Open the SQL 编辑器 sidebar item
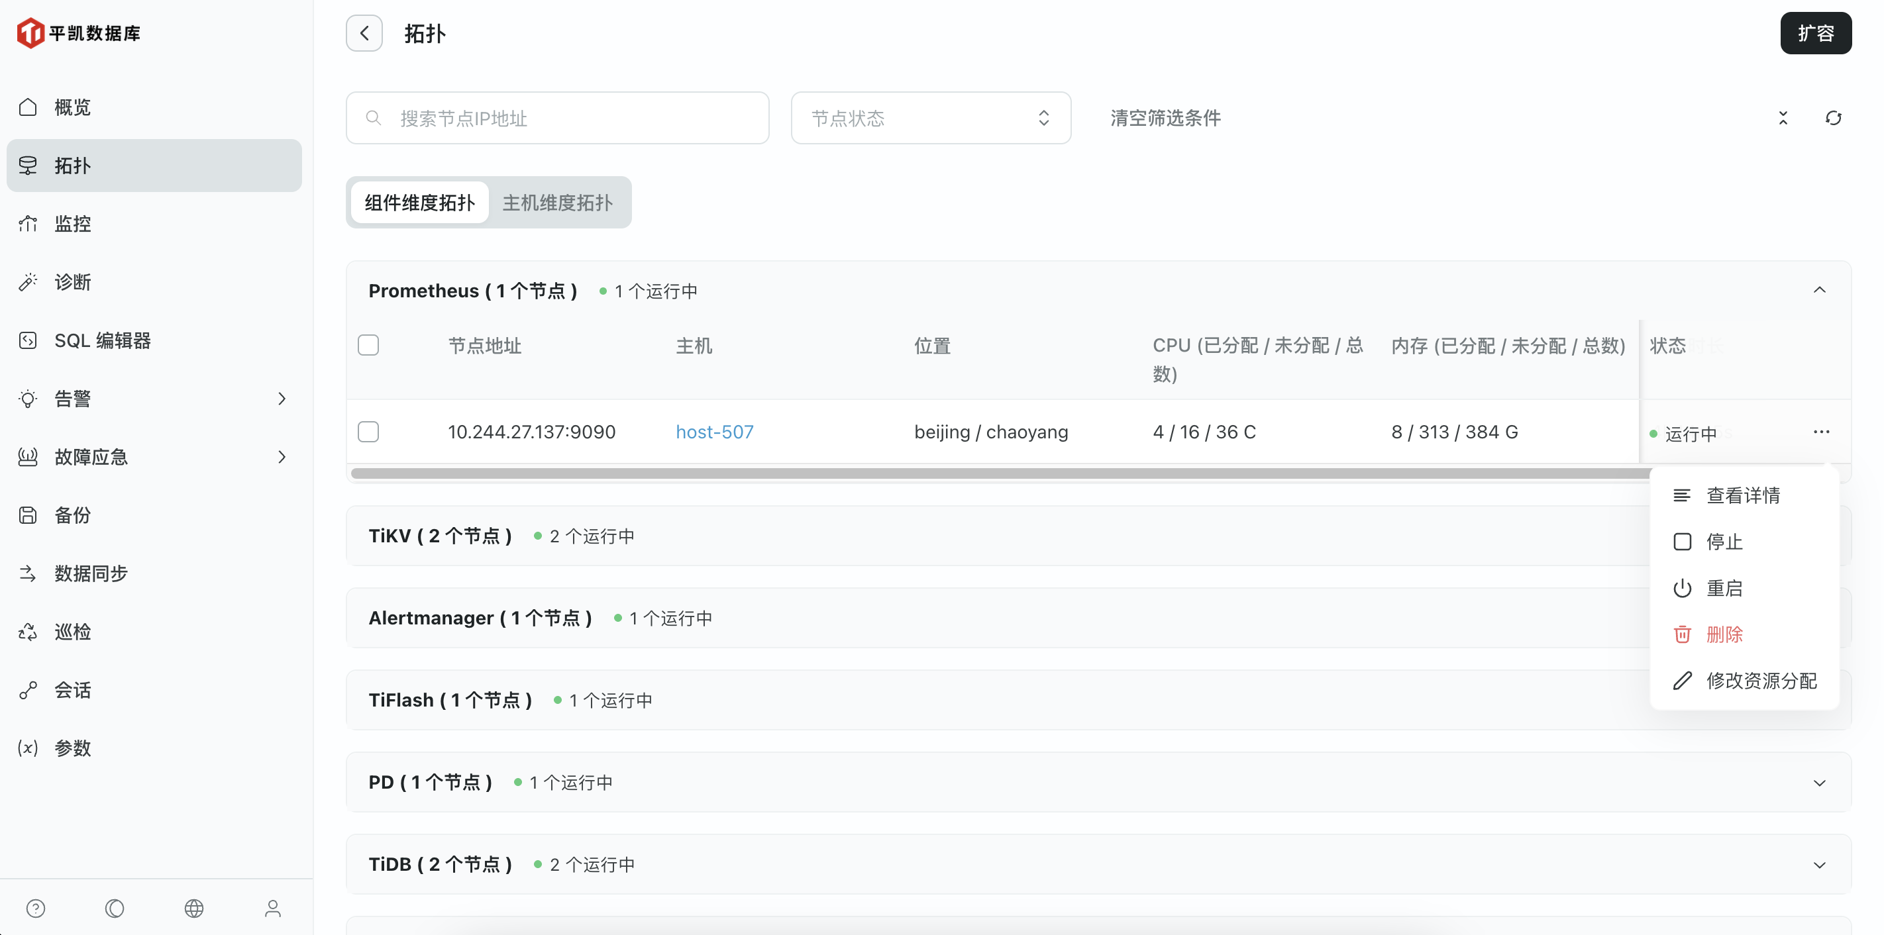This screenshot has height=935, width=1884. click(x=103, y=340)
